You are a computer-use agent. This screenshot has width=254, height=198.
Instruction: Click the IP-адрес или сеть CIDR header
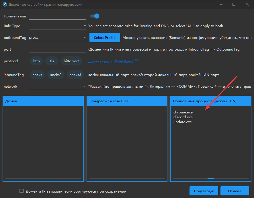pos(127,101)
